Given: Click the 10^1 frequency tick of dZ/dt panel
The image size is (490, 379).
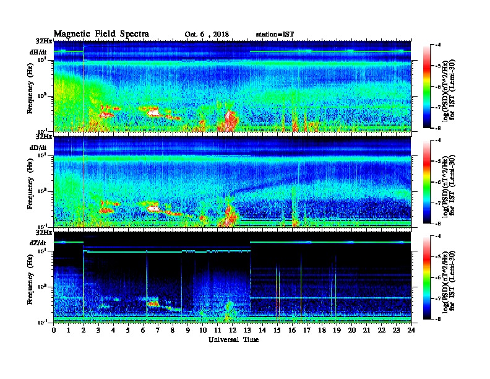Looking at the screenshot, I should click(43, 250).
